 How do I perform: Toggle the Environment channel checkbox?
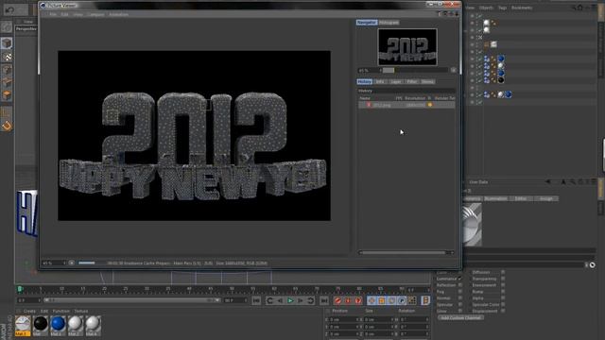click(x=503, y=285)
